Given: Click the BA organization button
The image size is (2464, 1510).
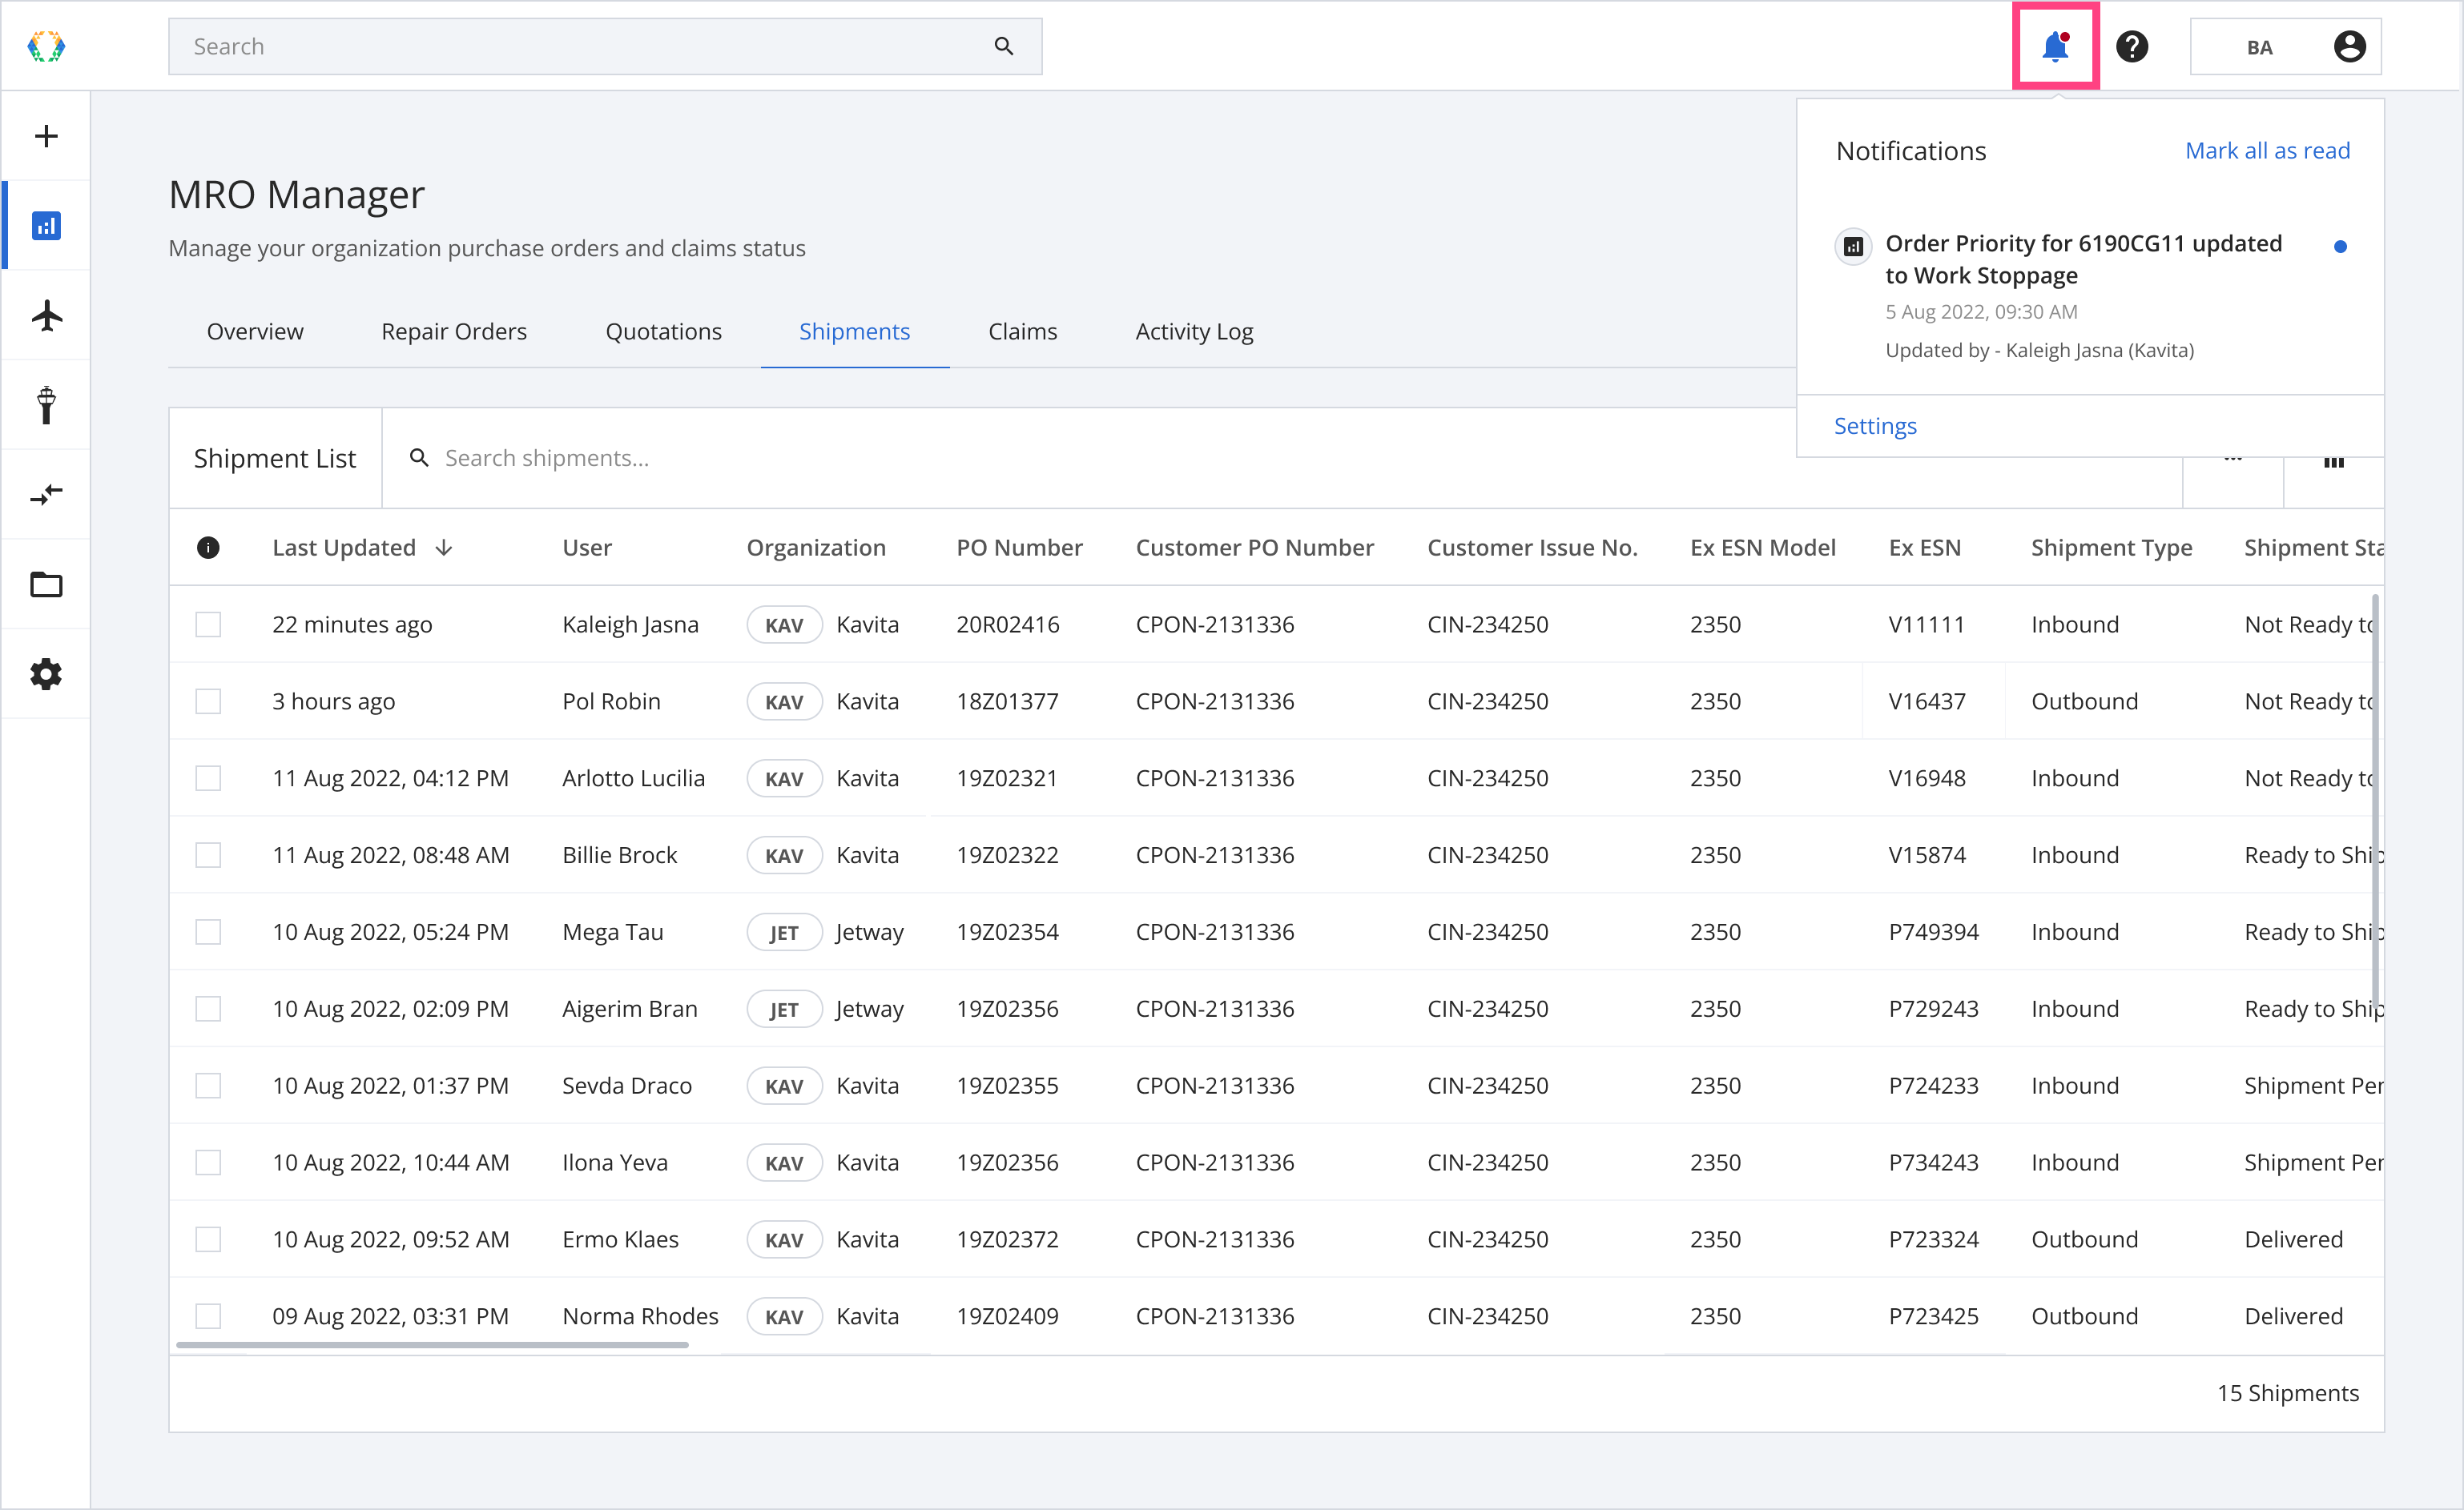Looking at the screenshot, I should (2285, 46).
